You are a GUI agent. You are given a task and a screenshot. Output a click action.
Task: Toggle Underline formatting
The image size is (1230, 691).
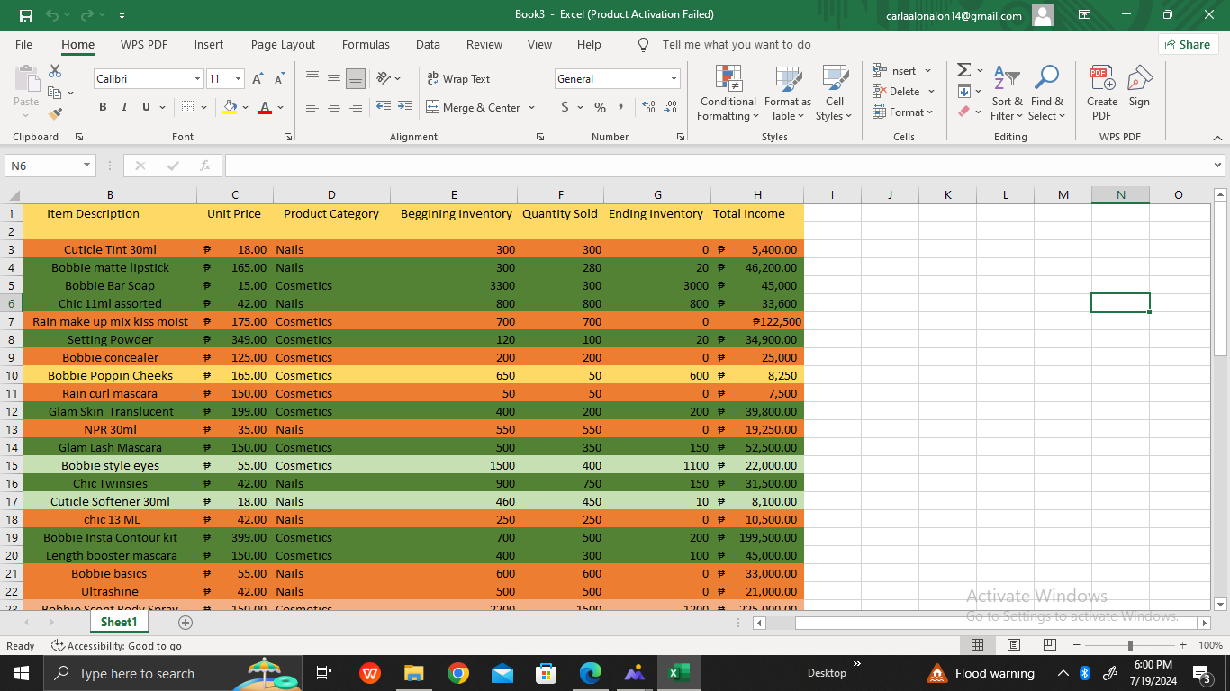[x=146, y=107]
